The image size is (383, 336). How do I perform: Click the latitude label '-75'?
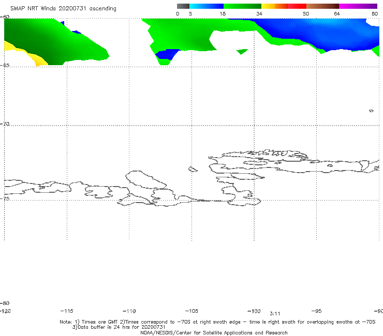coord(5,198)
